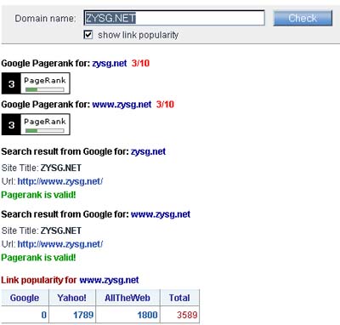
Task: Click the AllTheWeb column header
Action: tap(127, 298)
